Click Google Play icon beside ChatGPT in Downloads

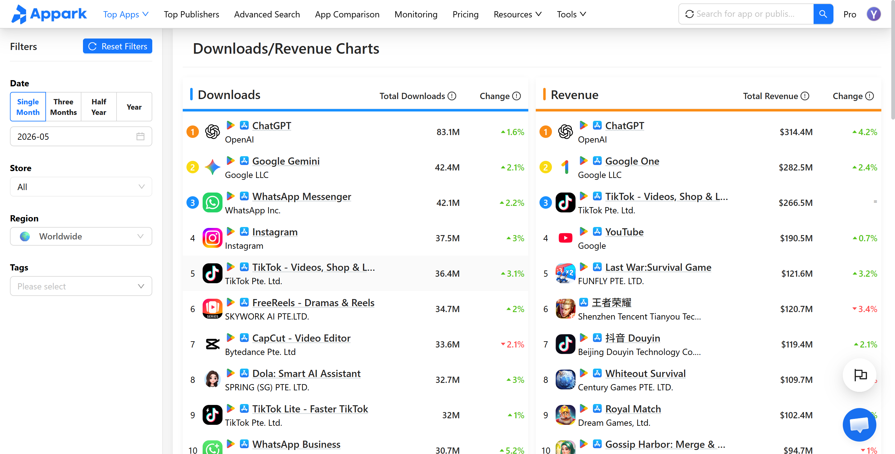point(230,125)
